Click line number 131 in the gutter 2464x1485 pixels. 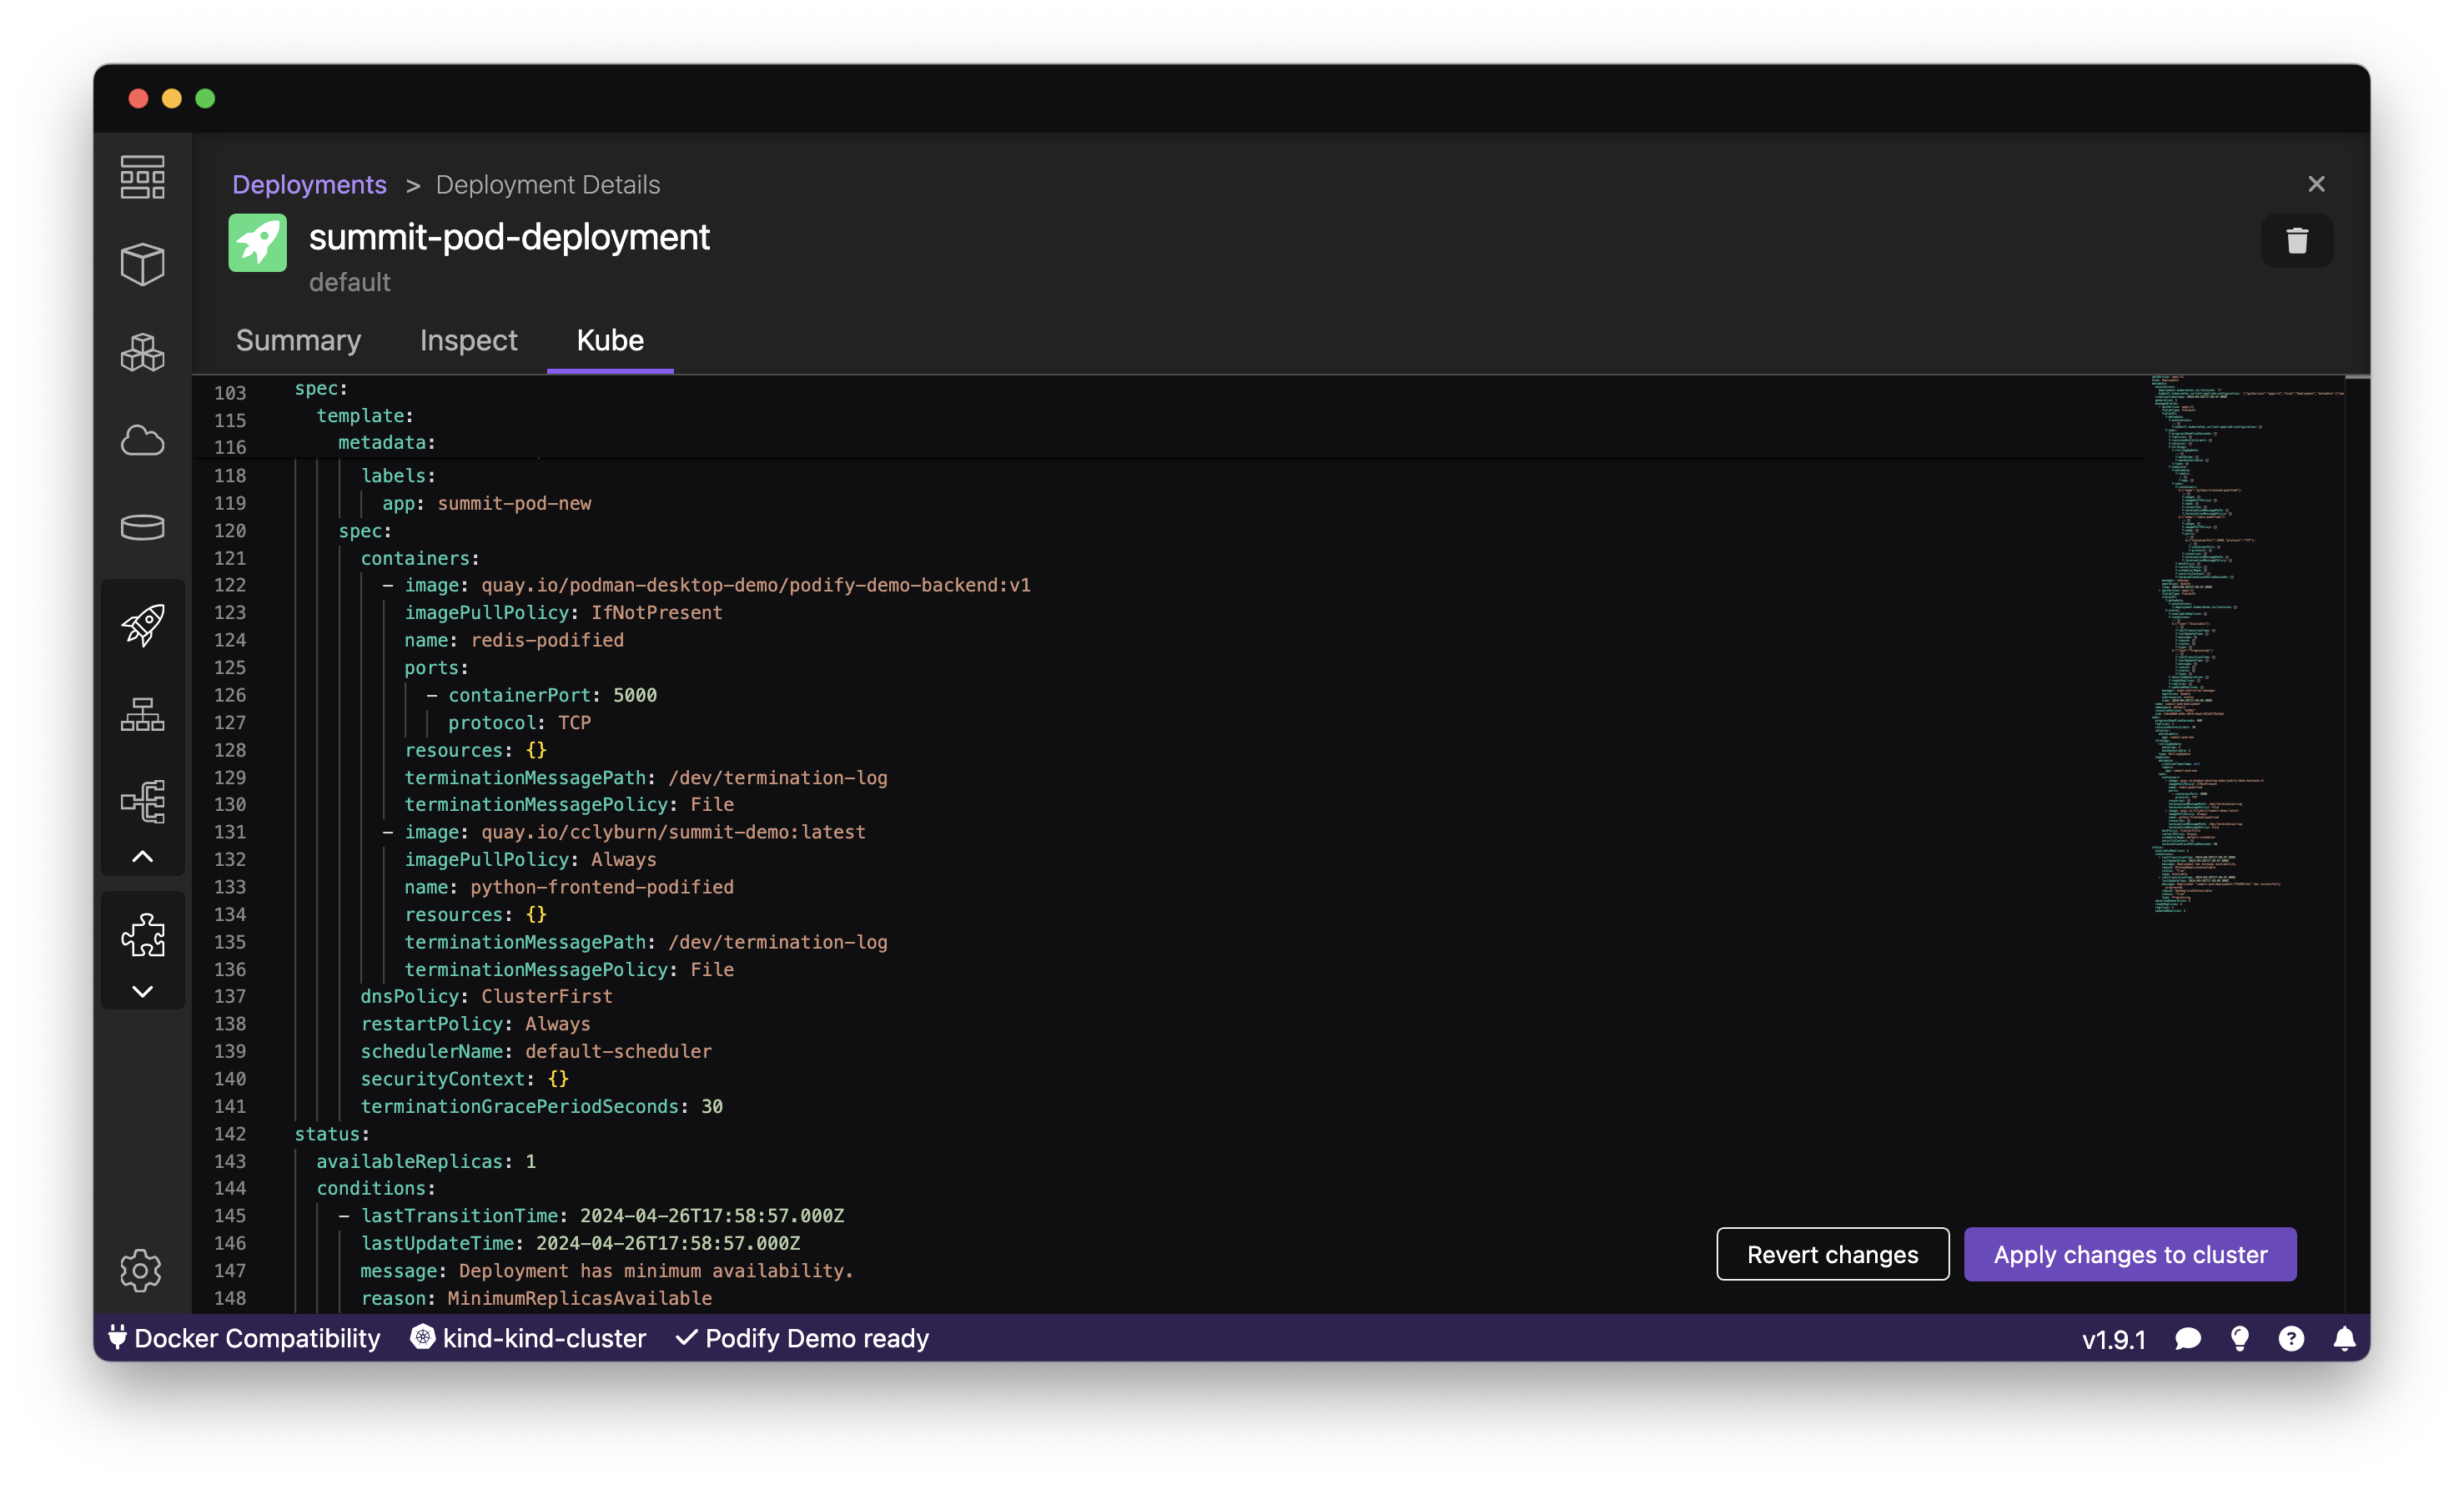(229, 832)
